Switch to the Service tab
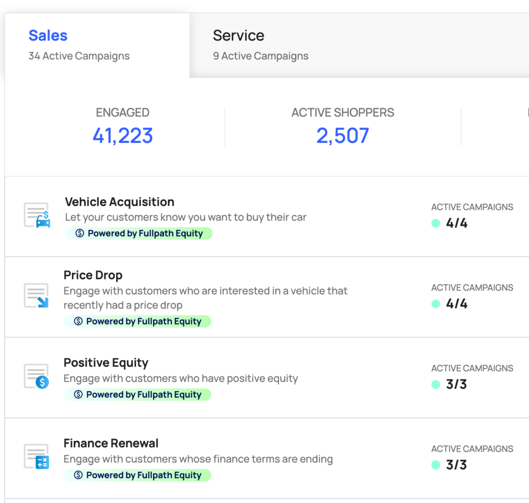Image resolution: width=529 pixels, height=503 pixels. [238, 36]
